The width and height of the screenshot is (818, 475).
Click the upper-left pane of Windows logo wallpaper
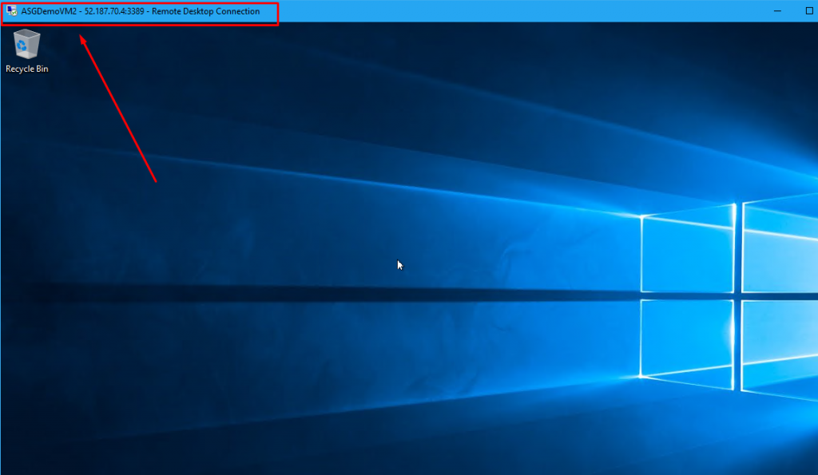pyautogui.click(x=687, y=251)
